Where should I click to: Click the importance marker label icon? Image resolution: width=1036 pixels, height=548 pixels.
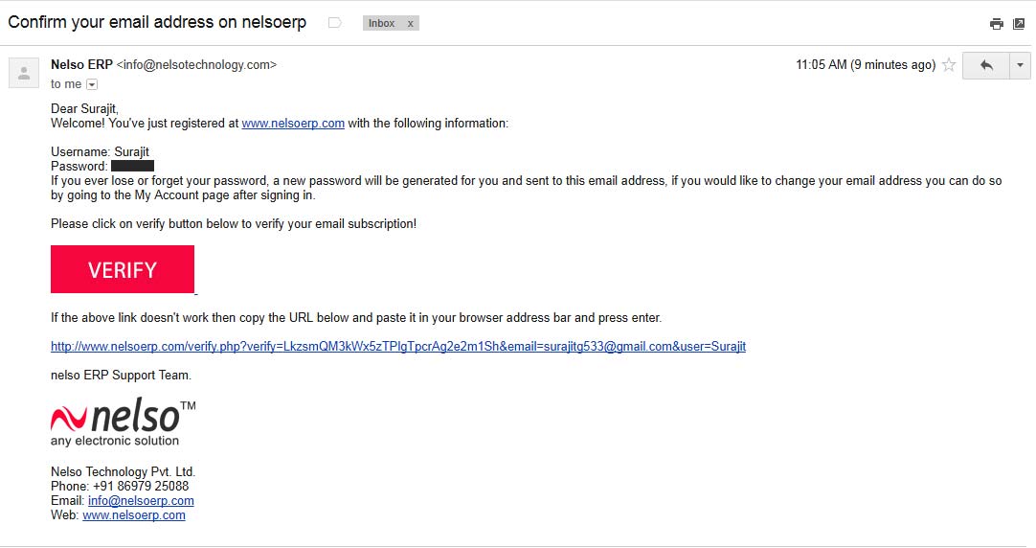[x=335, y=23]
